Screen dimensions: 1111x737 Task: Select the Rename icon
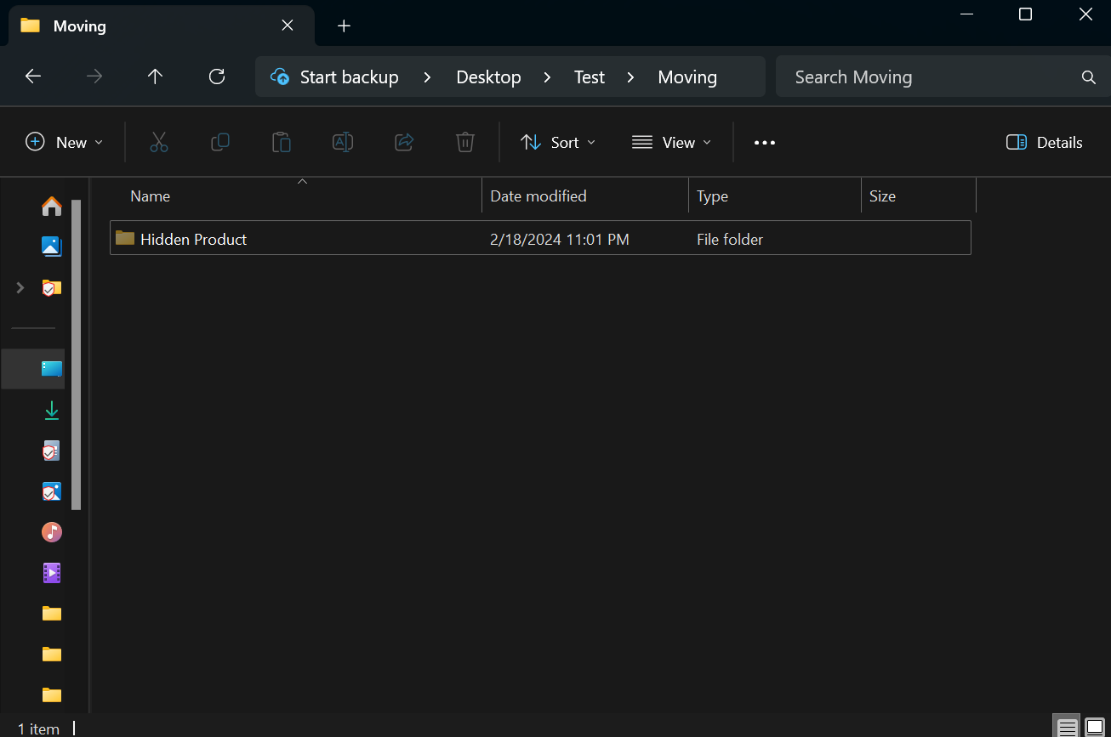(343, 142)
